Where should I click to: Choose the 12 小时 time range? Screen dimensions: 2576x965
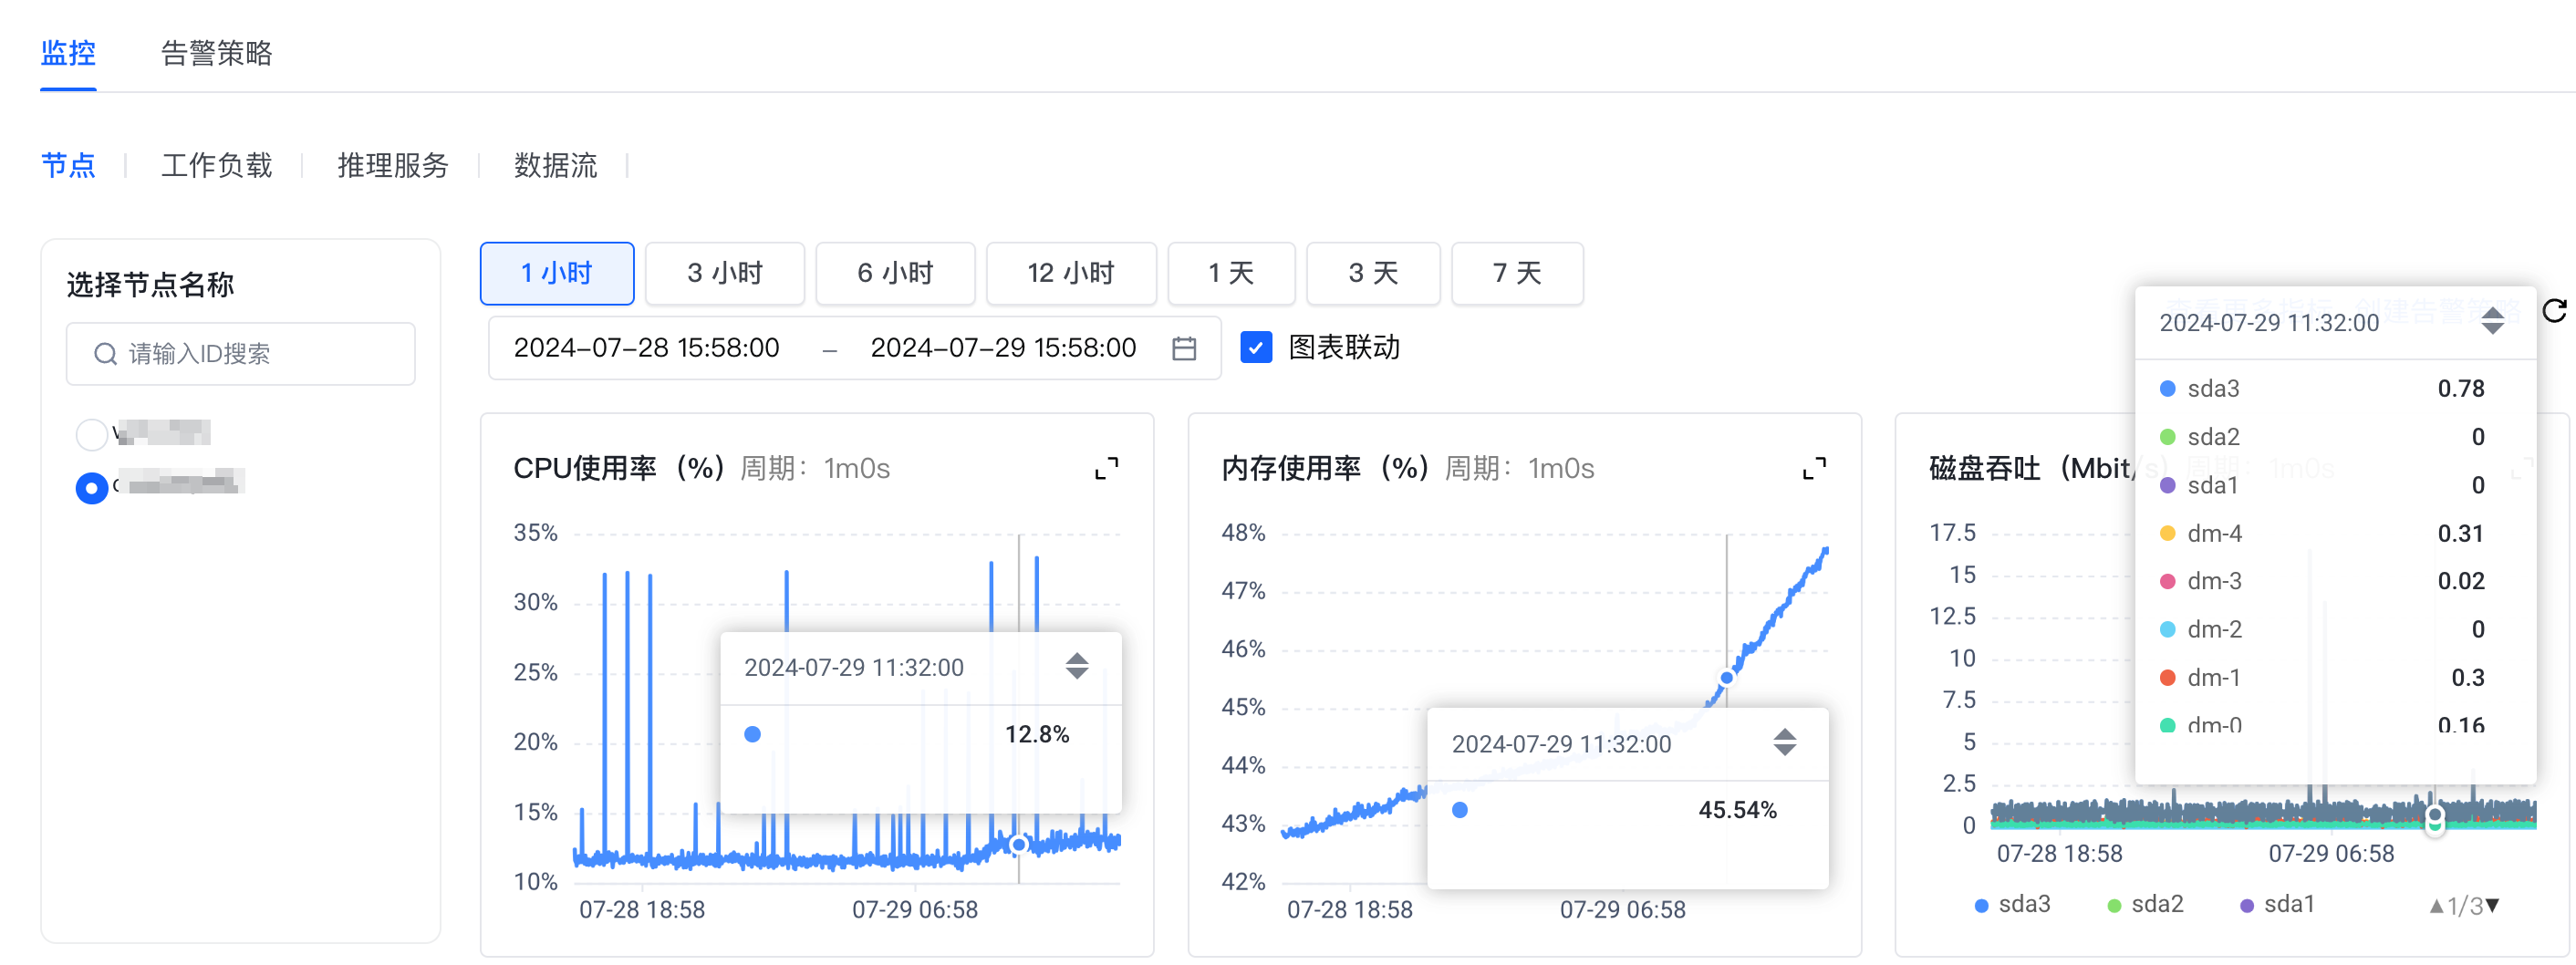tap(1071, 273)
